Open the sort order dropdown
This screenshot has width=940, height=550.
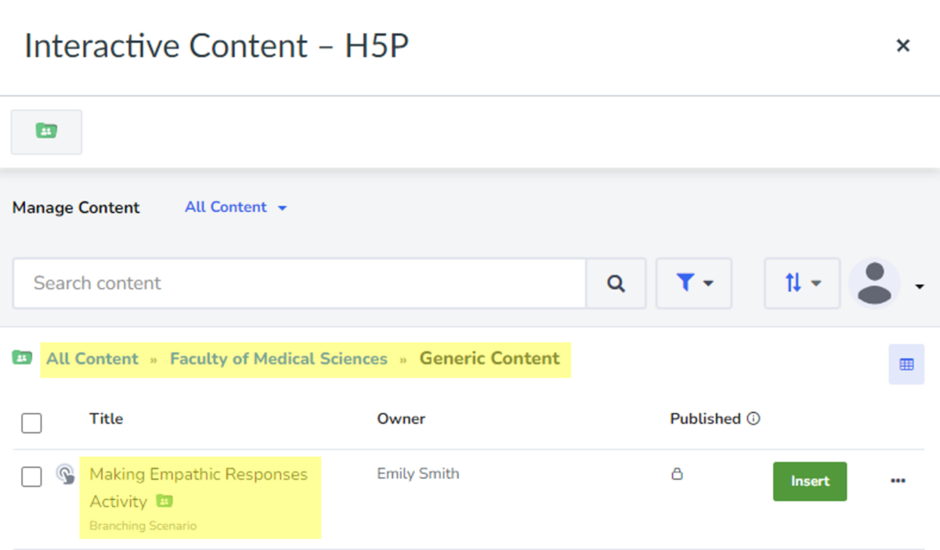801,283
